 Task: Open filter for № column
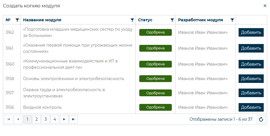(x=17, y=20)
